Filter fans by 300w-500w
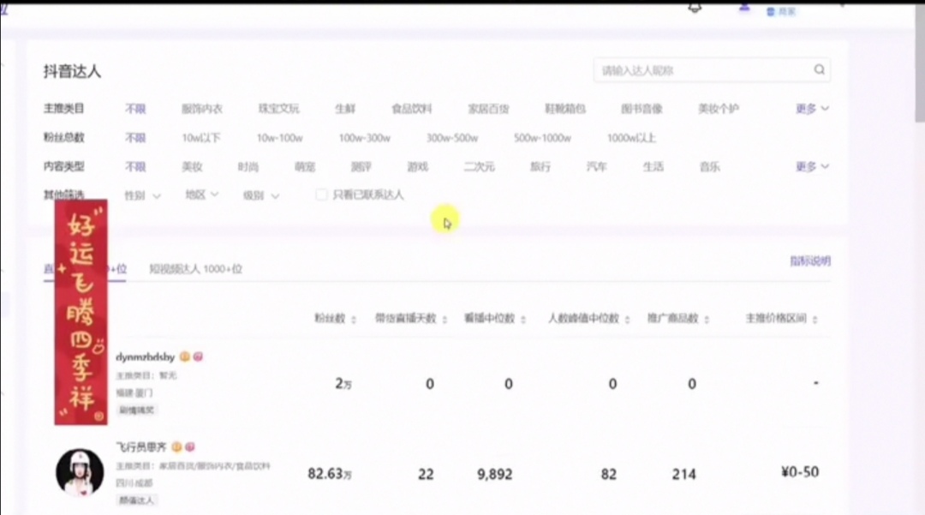This screenshot has height=515, width=925. pyautogui.click(x=452, y=137)
